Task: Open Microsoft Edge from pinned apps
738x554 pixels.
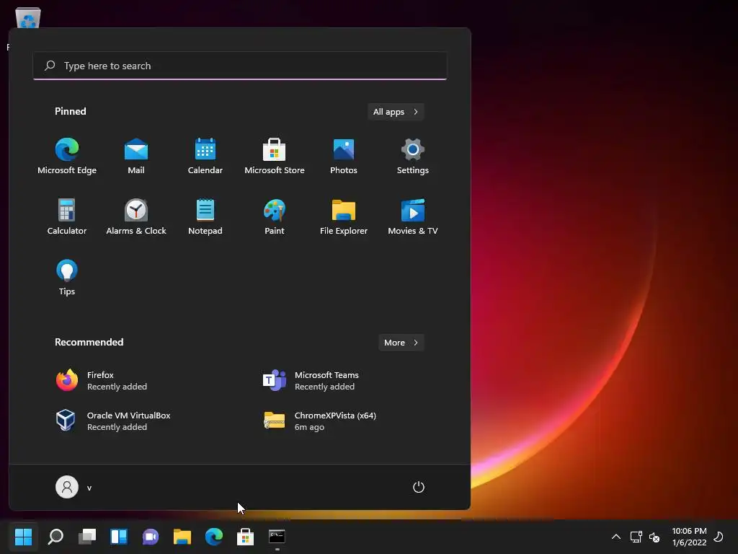Action: coord(67,157)
